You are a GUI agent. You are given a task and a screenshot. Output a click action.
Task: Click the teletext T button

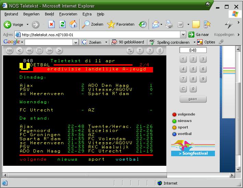[x=140, y=51]
